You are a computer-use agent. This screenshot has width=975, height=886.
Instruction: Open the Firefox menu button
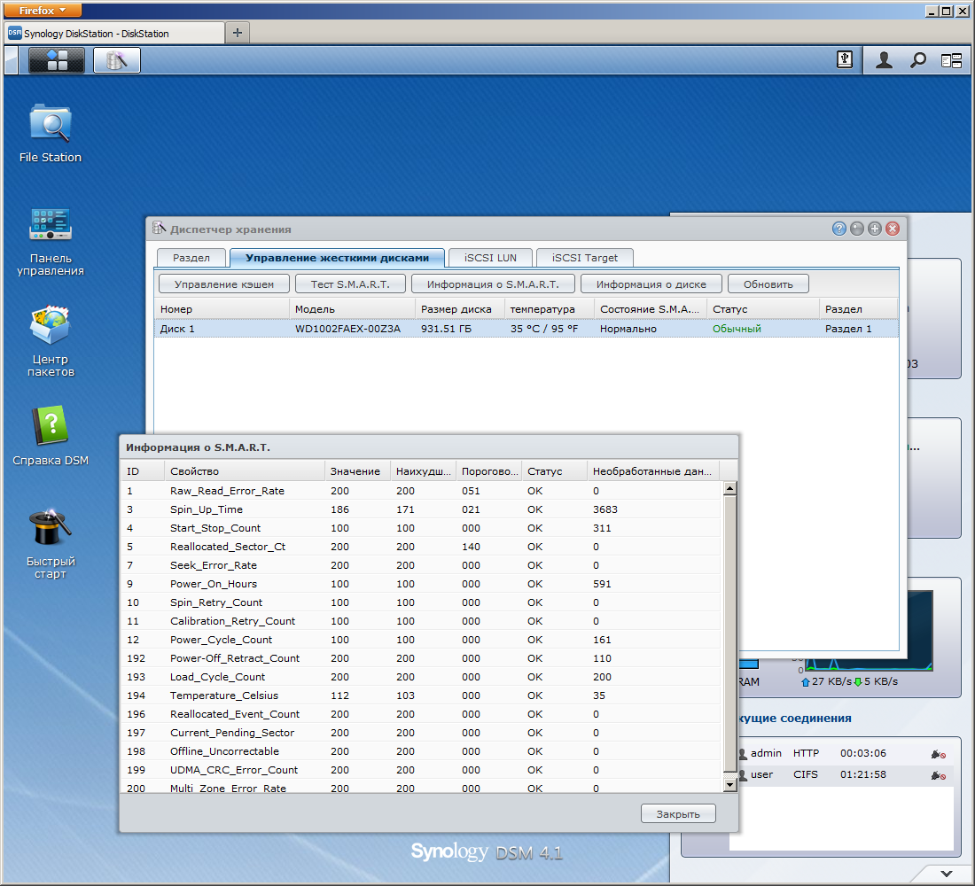[43, 10]
